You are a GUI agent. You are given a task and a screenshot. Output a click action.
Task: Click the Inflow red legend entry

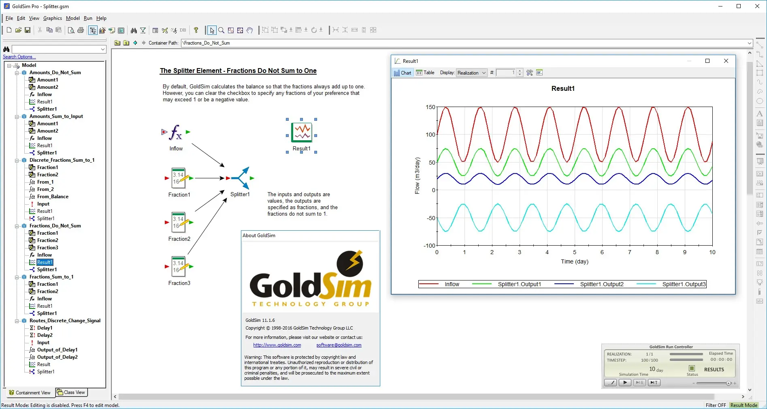coord(439,284)
